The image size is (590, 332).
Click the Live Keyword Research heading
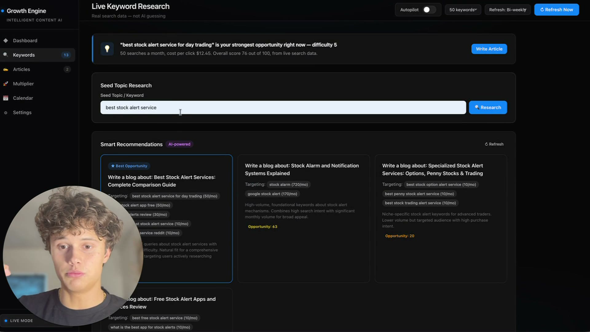coord(131,6)
